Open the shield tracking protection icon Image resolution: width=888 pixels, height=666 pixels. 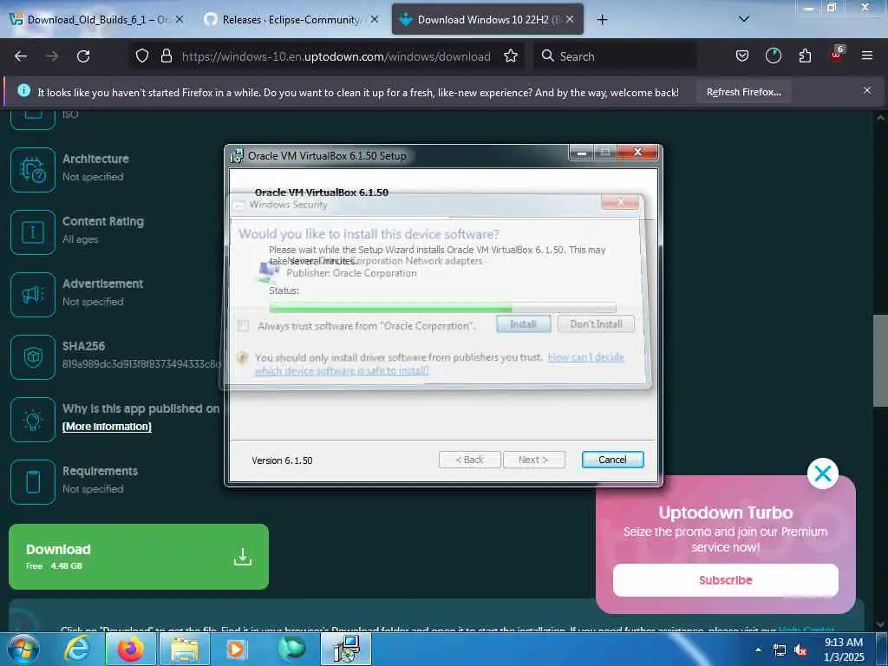[142, 55]
